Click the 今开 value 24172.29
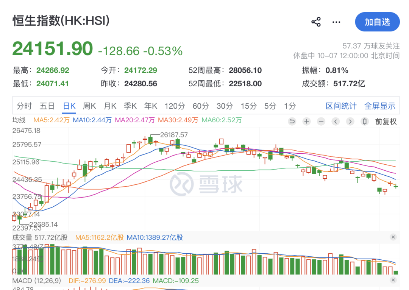This screenshot has width=409, height=290. click(140, 70)
